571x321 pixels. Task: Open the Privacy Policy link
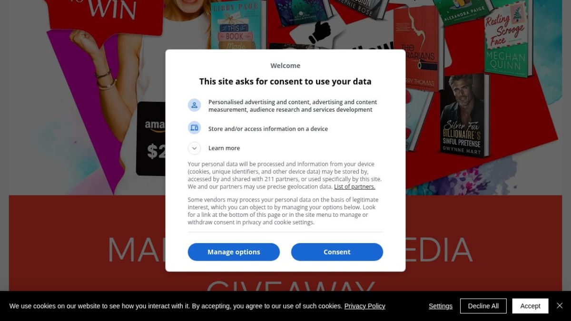(x=364, y=306)
